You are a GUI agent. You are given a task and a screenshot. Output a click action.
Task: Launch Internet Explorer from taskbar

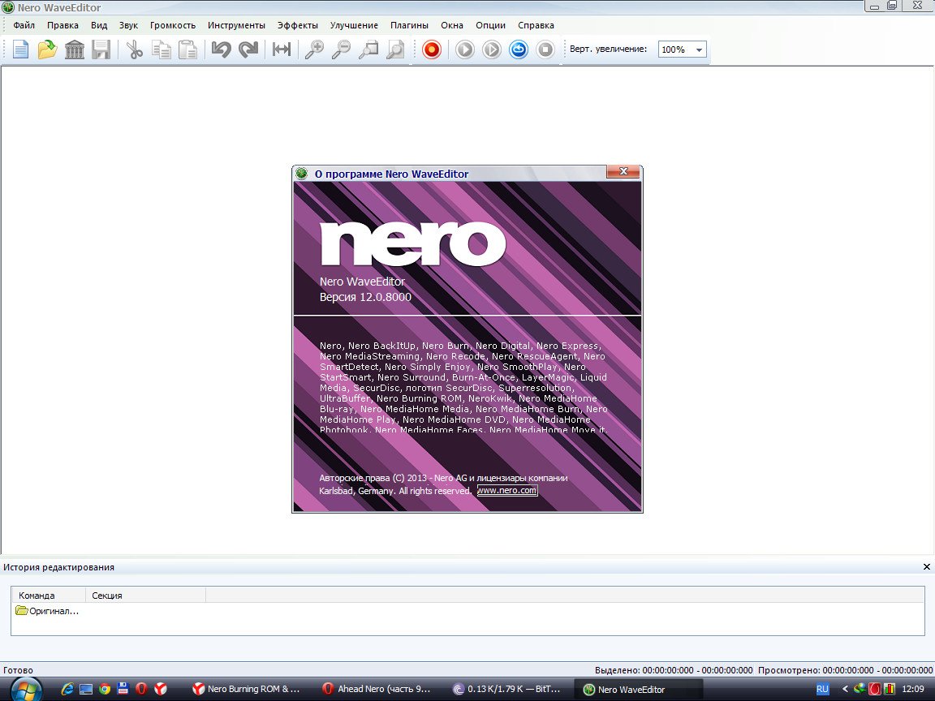click(67, 689)
